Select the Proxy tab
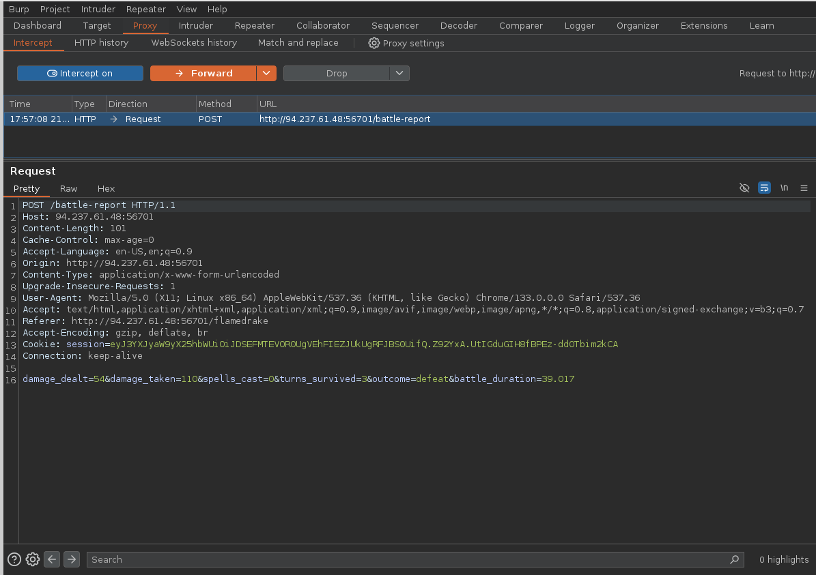Screen dimensions: 816x575 (145, 25)
